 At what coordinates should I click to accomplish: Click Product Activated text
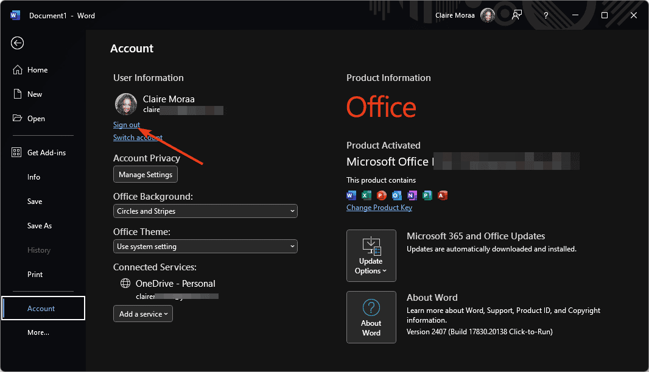[x=384, y=146]
